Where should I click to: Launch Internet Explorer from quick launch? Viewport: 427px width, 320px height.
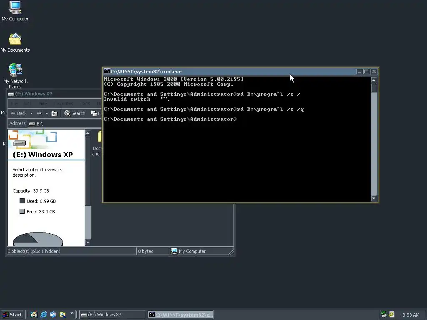[x=43, y=315]
